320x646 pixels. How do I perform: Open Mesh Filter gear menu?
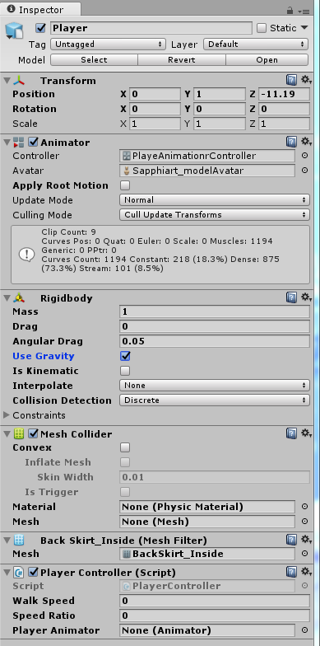(x=306, y=540)
